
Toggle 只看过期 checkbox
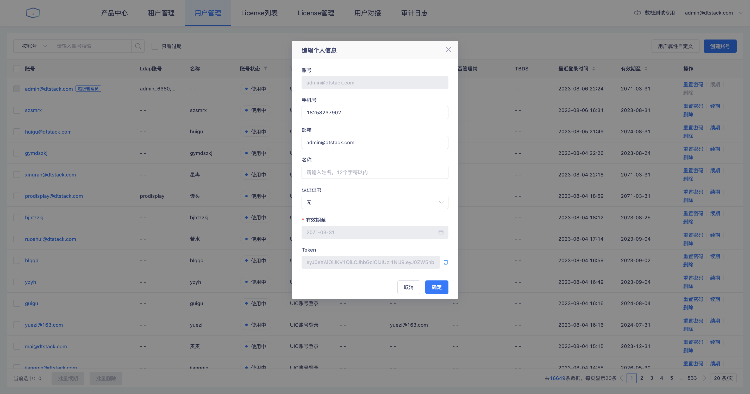click(x=155, y=46)
